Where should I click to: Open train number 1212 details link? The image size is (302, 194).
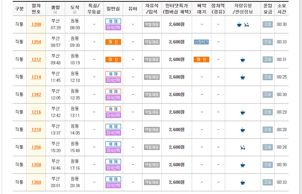[x=36, y=60]
